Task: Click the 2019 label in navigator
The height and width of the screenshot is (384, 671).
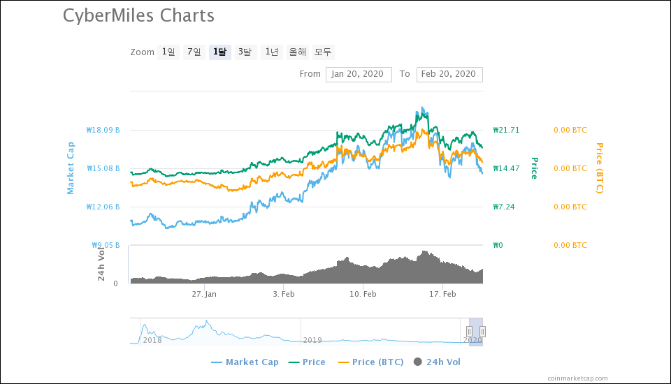Action: pyautogui.click(x=312, y=341)
